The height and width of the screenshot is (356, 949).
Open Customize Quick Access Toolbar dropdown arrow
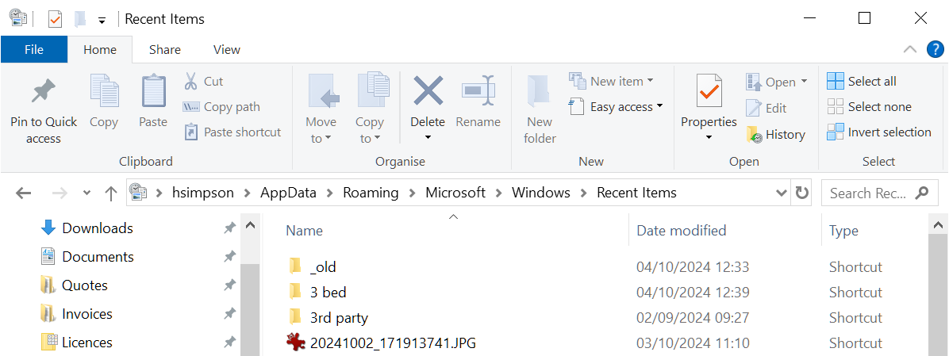102,21
